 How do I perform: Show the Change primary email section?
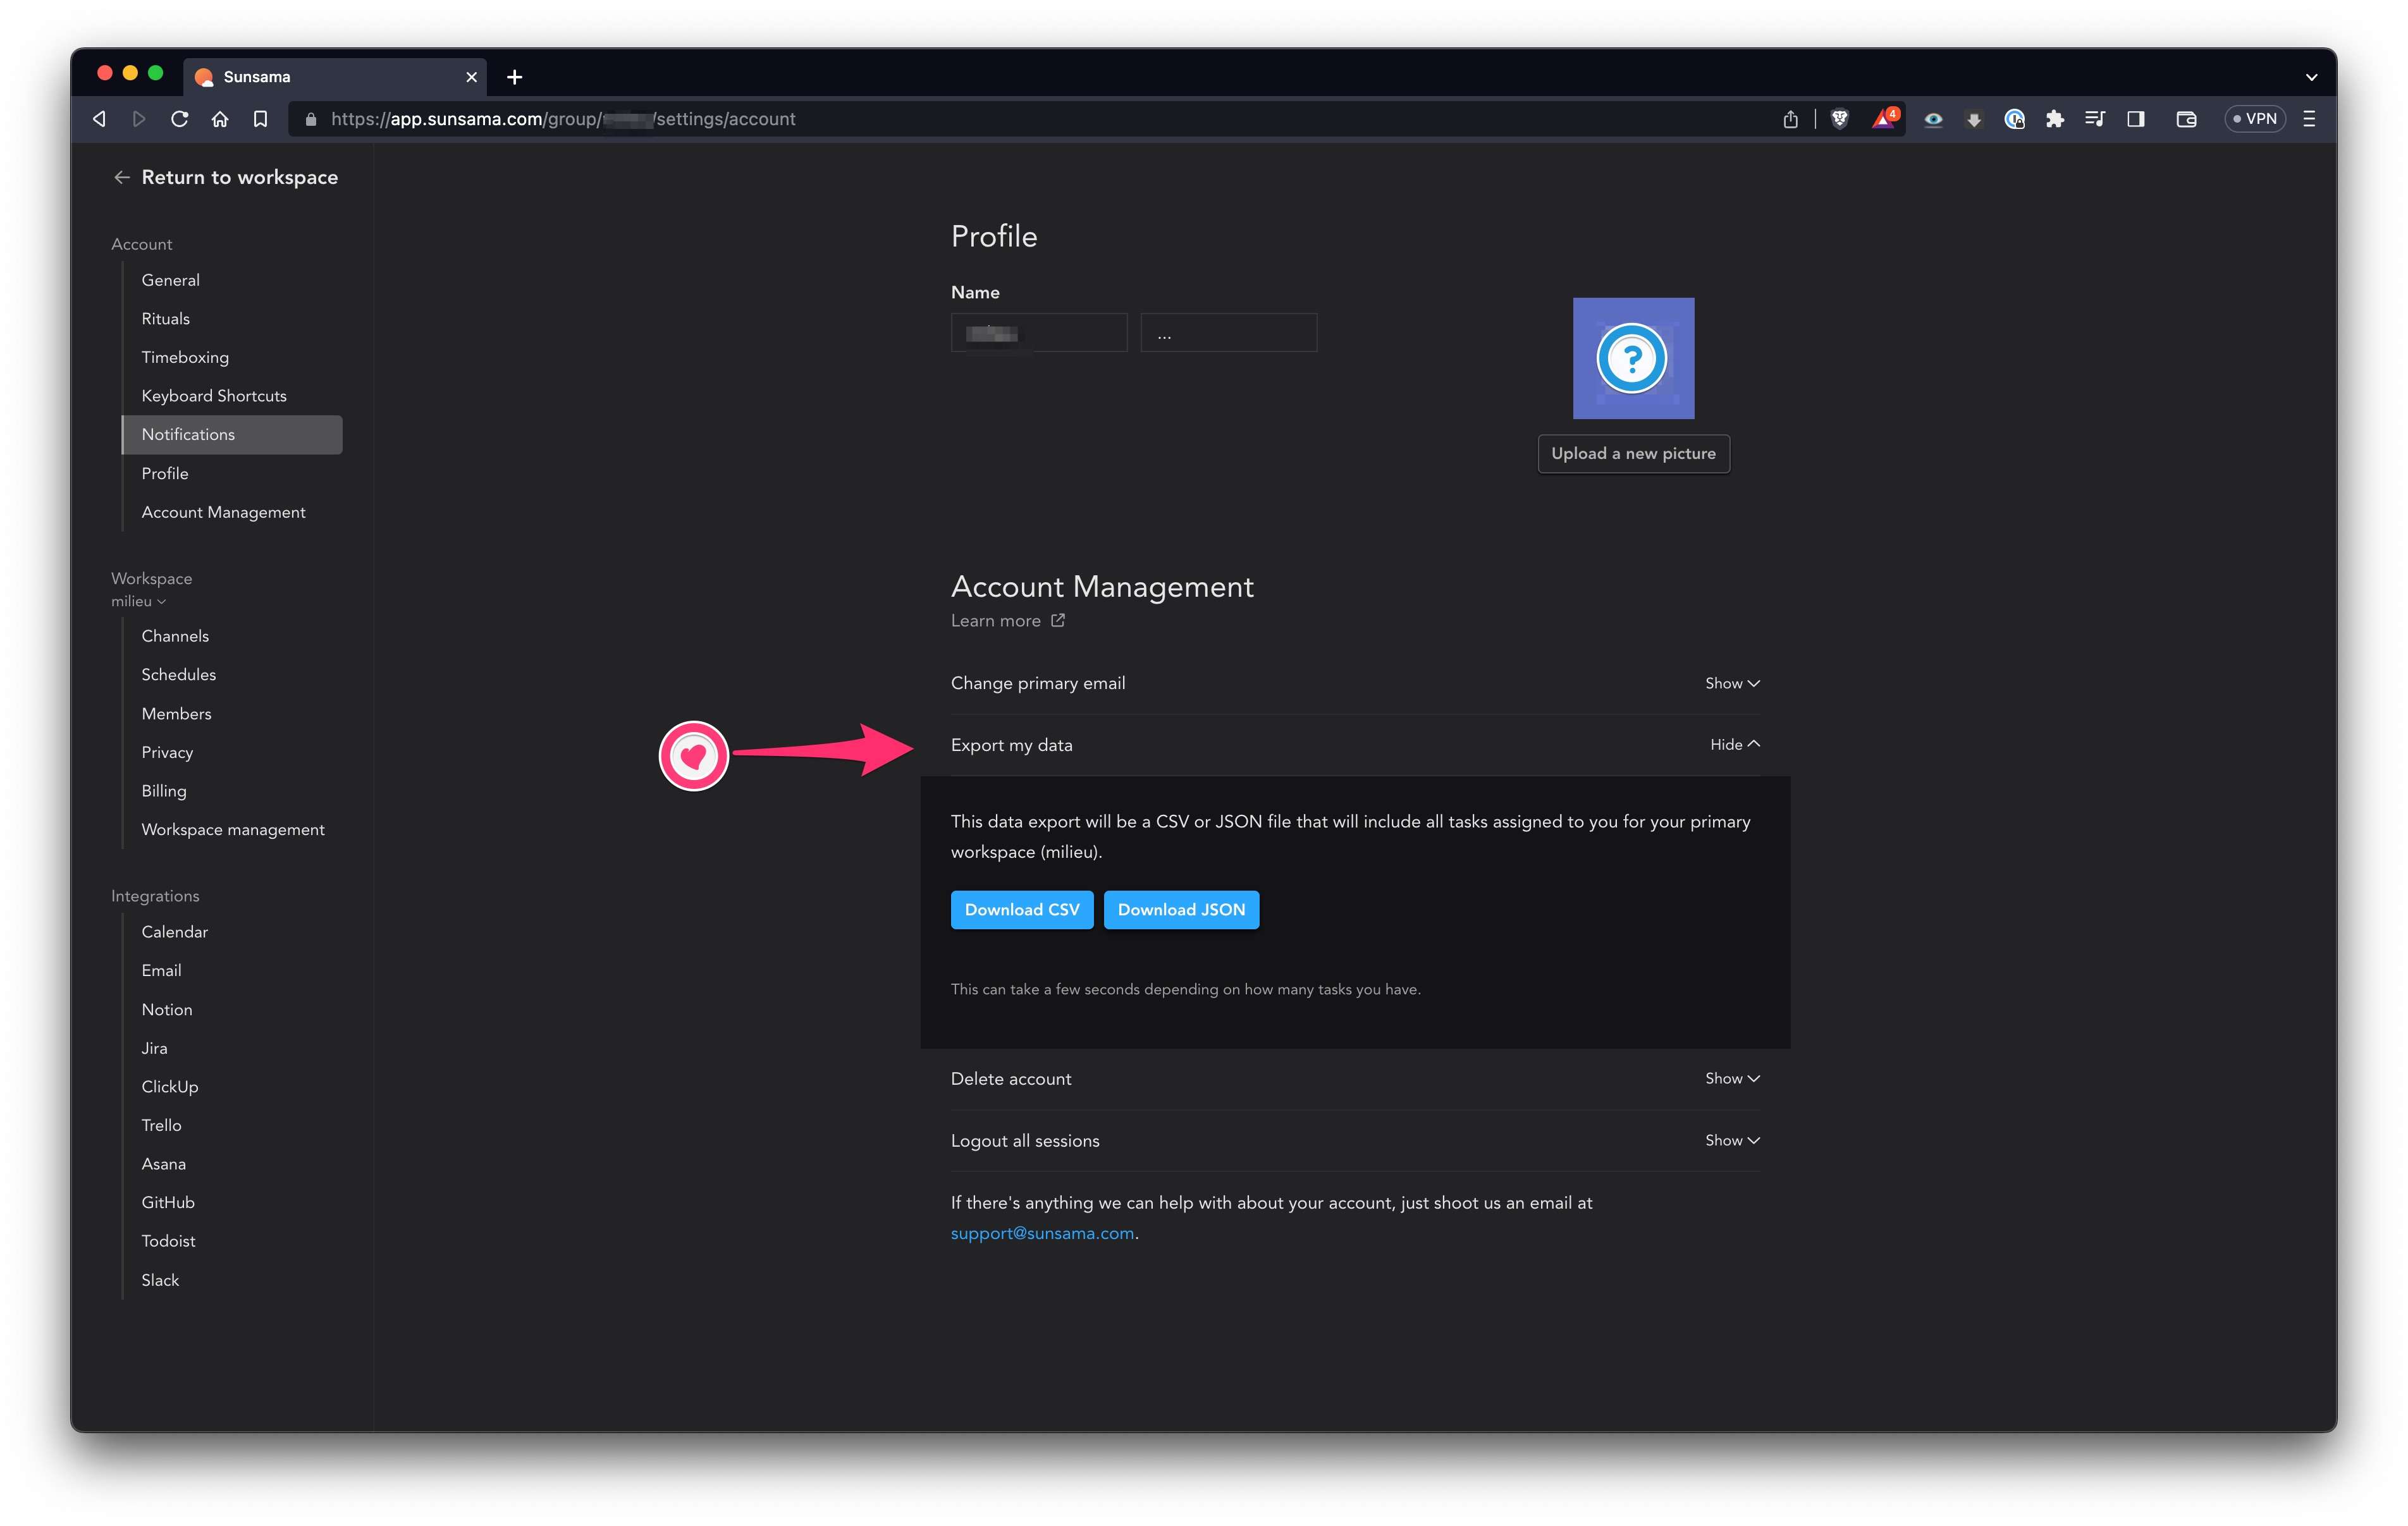[1732, 683]
